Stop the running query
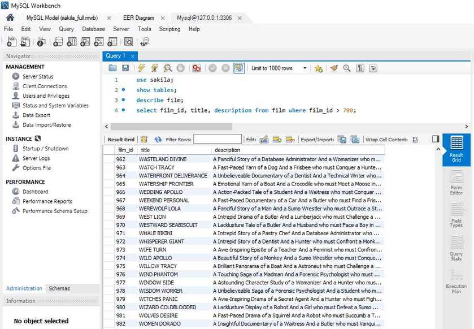 click(180, 68)
